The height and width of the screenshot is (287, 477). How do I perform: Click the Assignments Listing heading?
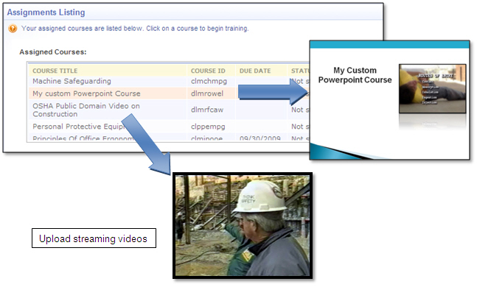click(46, 13)
